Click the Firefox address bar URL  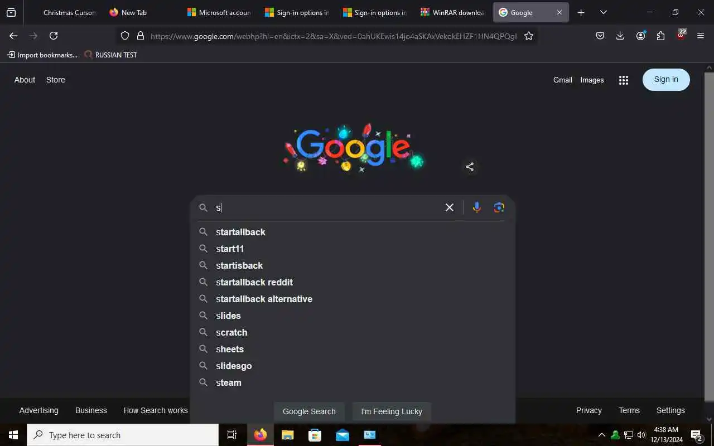(x=334, y=36)
